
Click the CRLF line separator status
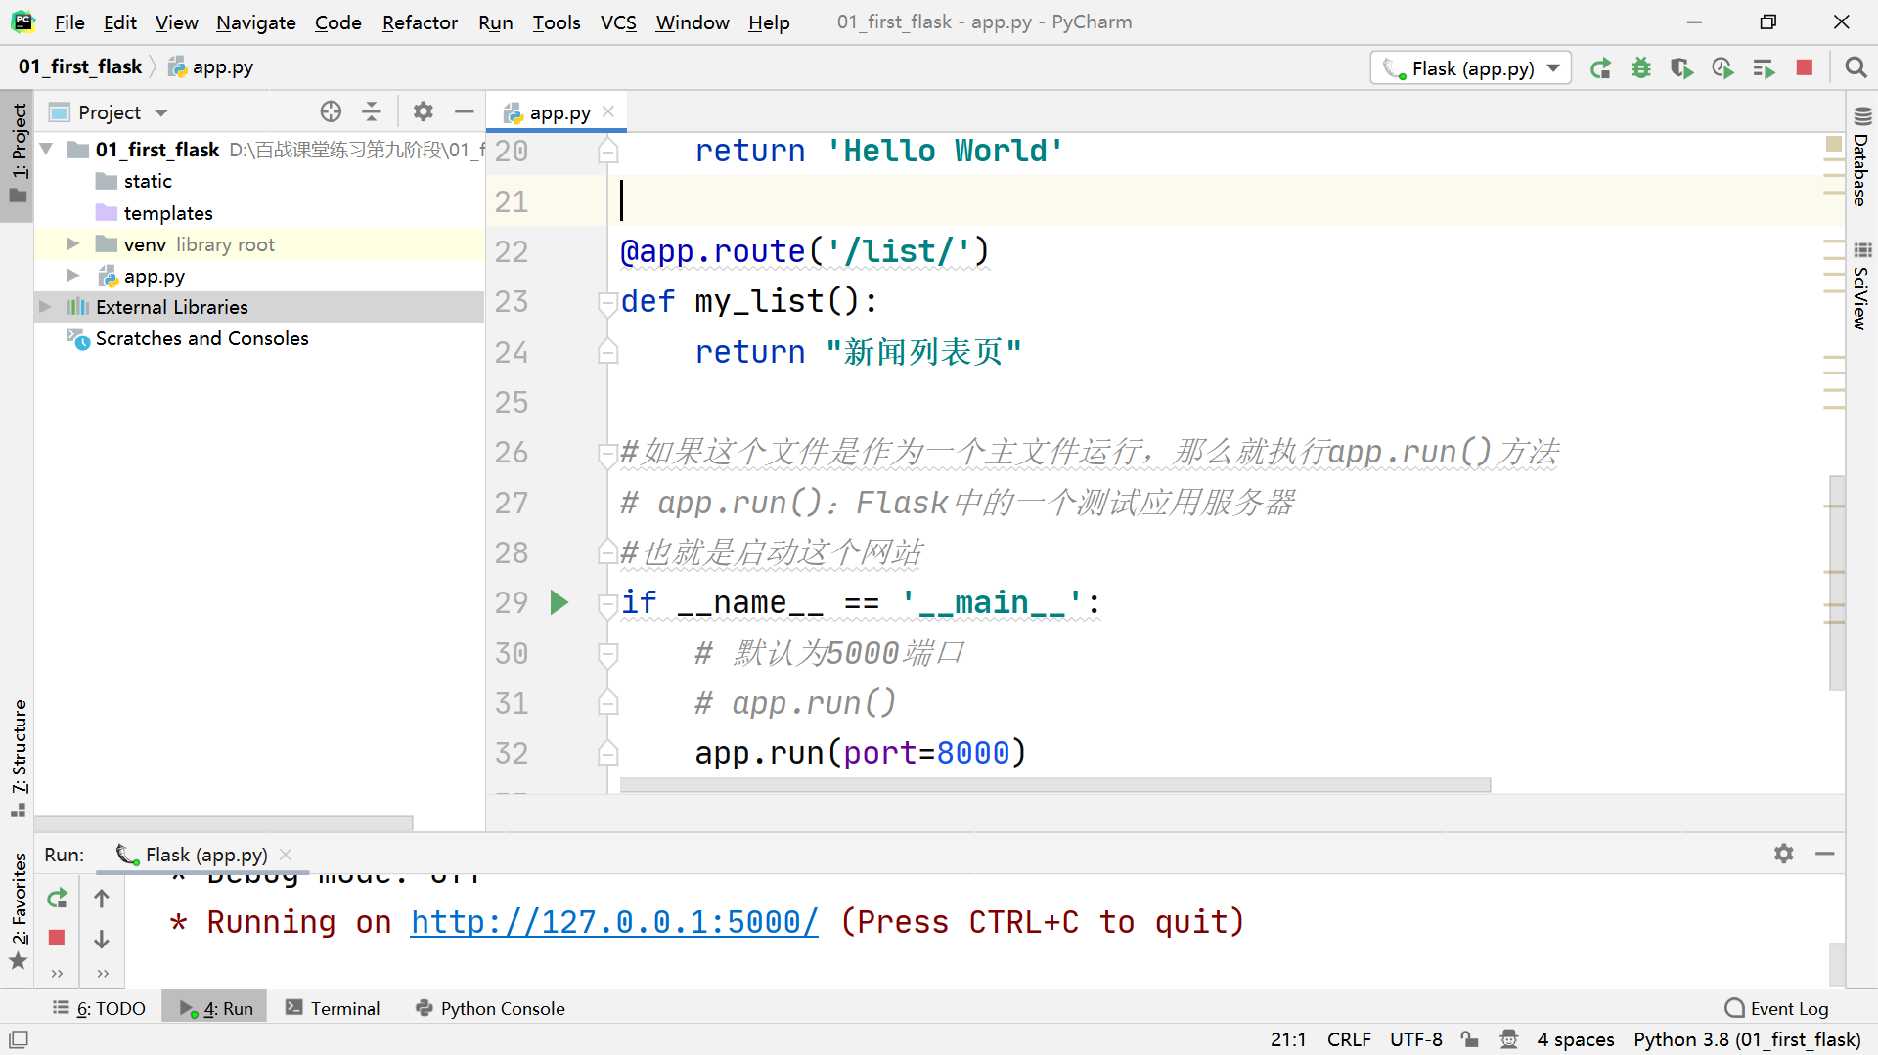[x=1349, y=1039]
